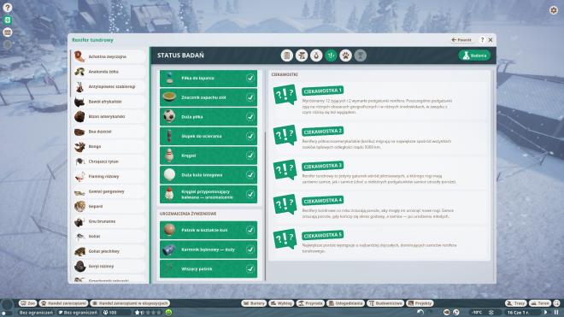564x317 pixels.
Task: Click the Ciekawostka 5 label
Action: coord(323,235)
